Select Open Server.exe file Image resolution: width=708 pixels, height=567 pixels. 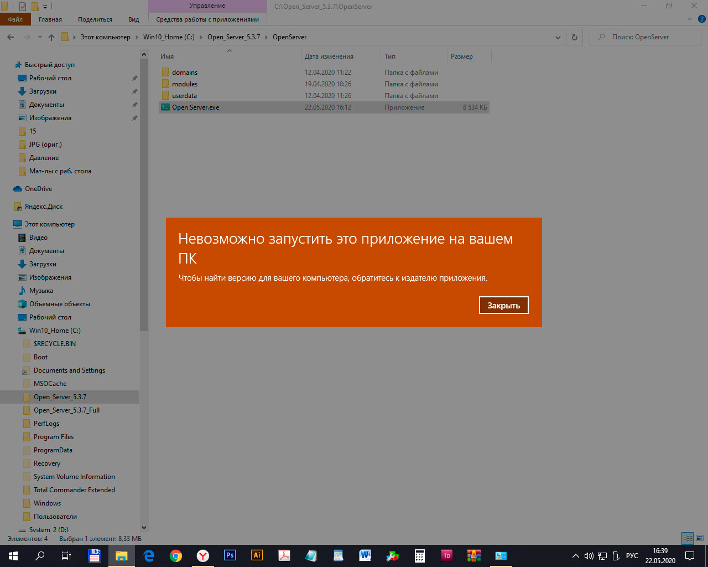(x=324, y=107)
